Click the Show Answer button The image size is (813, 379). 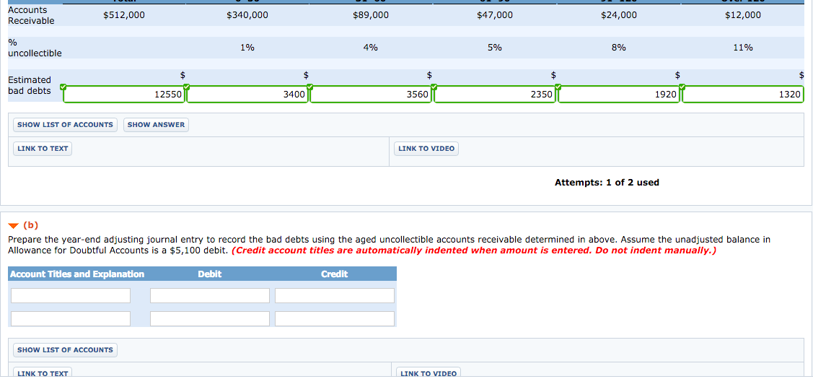tap(156, 125)
